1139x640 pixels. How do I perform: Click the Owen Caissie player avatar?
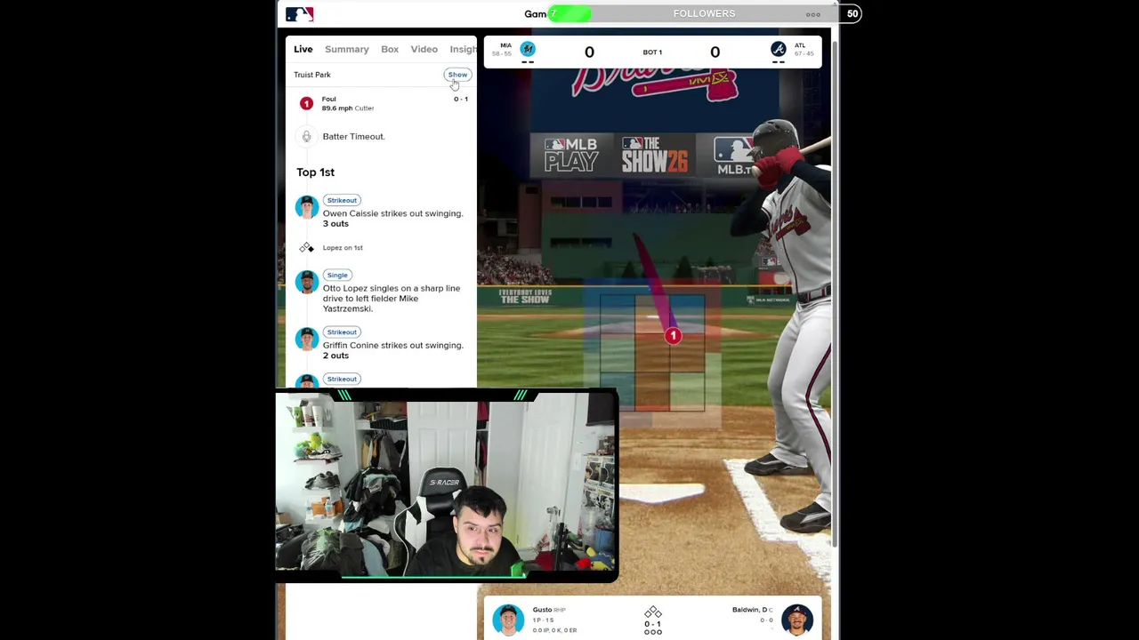[307, 207]
